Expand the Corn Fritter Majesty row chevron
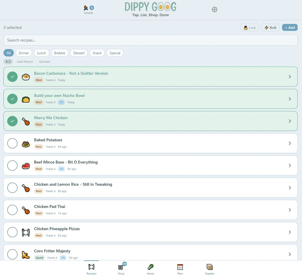 click(290, 254)
